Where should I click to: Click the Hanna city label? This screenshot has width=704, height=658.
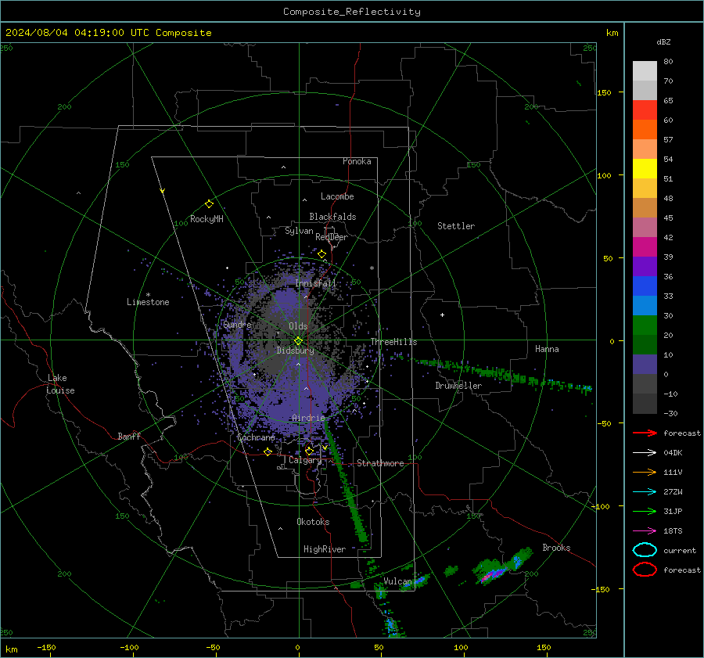click(x=547, y=349)
